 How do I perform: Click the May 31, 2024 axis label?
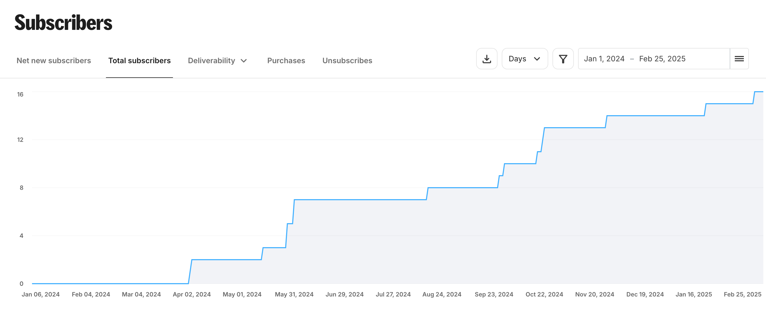[294, 294]
